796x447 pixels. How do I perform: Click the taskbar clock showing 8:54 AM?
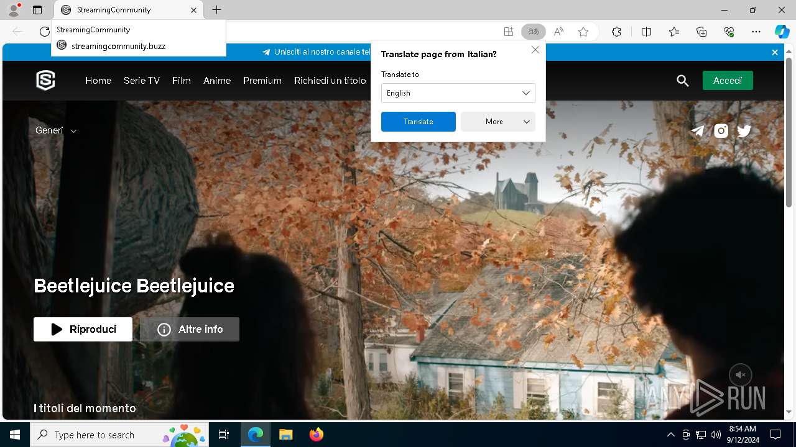[742, 435]
